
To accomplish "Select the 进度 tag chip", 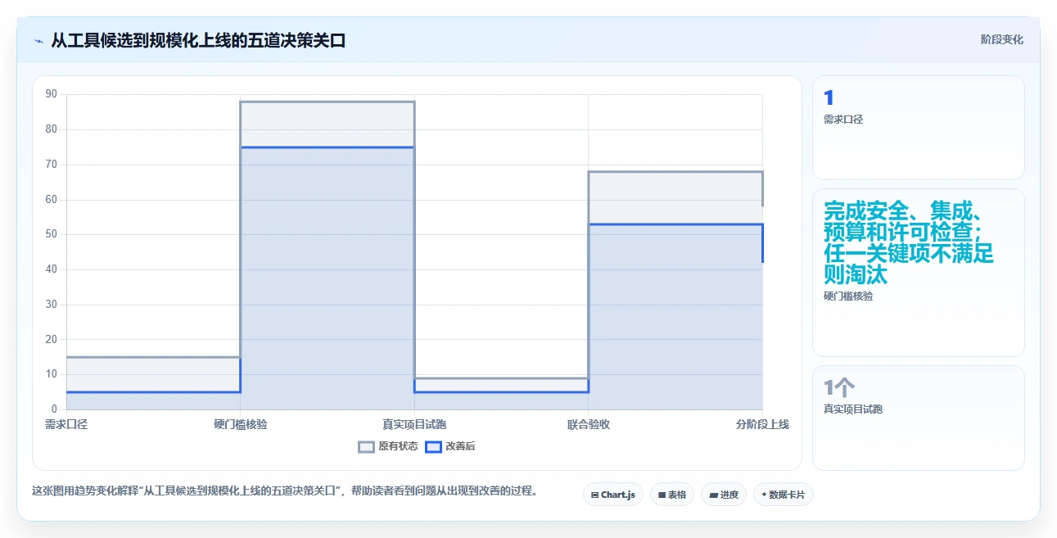I will [724, 495].
